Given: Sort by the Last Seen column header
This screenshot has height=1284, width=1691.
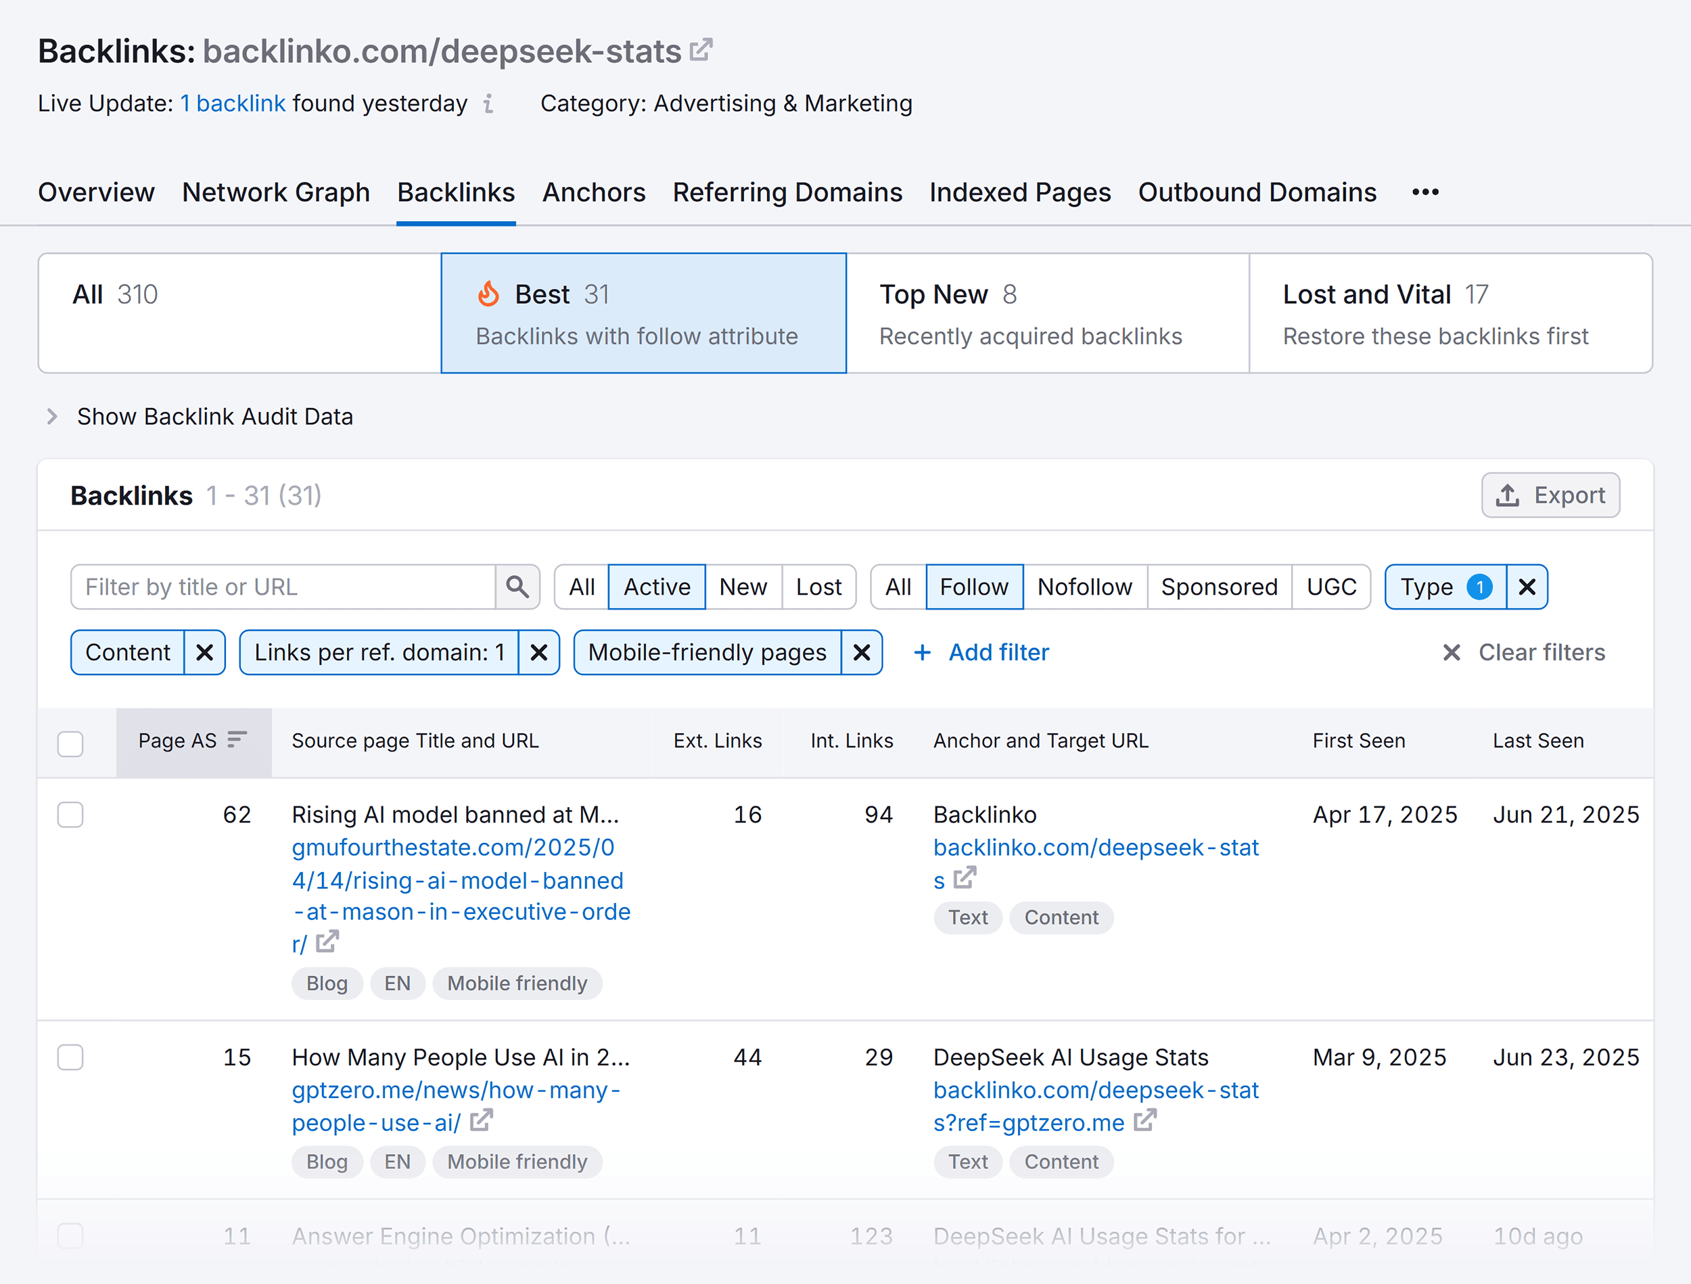Looking at the screenshot, I should [1538, 740].
